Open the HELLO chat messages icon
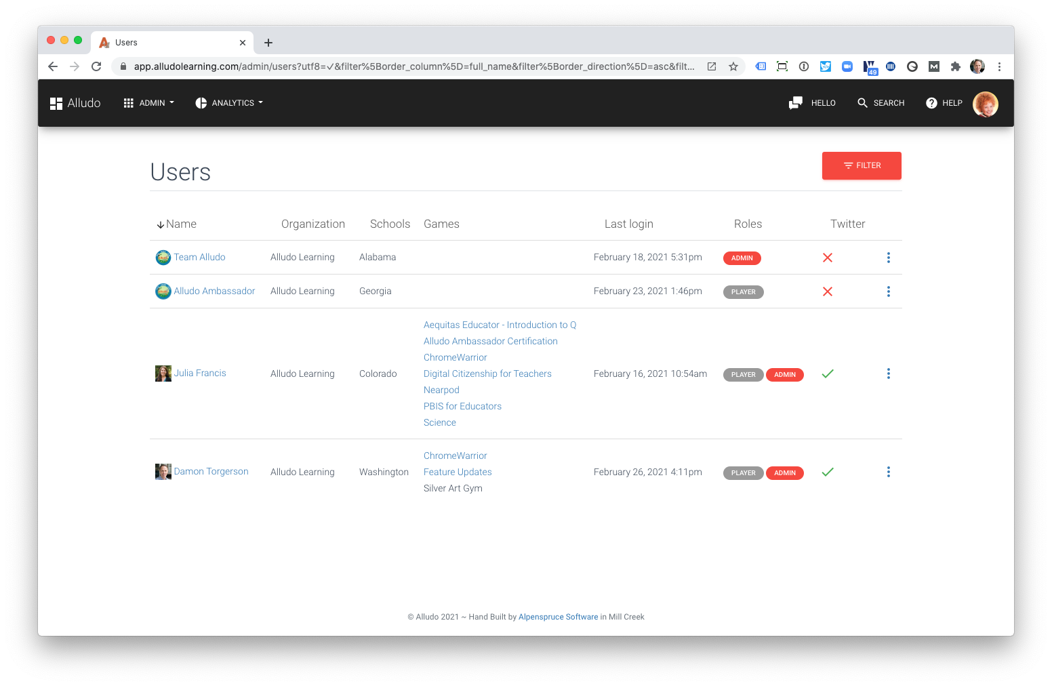 click(794, 102)
